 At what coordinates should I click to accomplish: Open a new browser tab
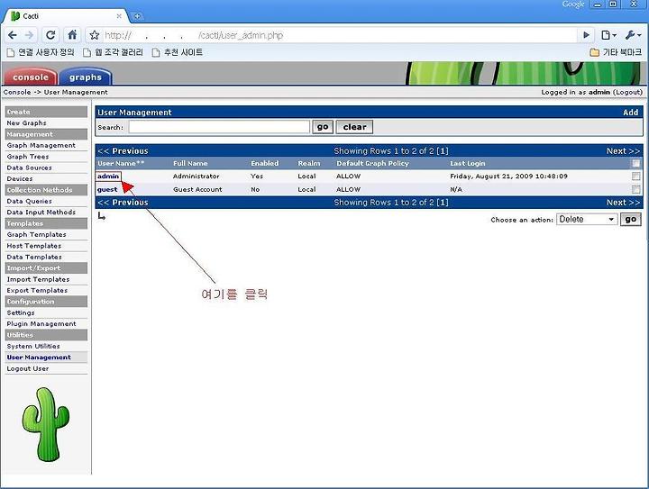coord(137,16)
